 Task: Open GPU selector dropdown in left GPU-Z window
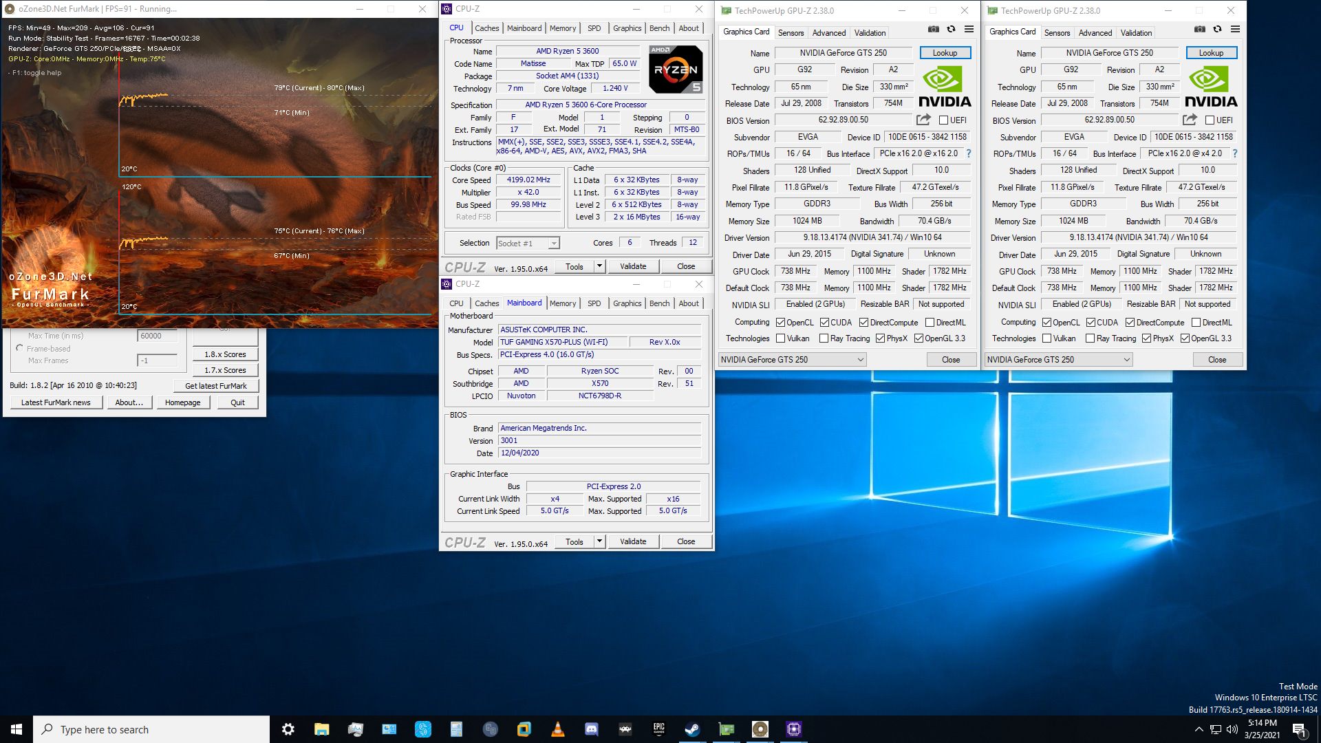click(792, 360)
